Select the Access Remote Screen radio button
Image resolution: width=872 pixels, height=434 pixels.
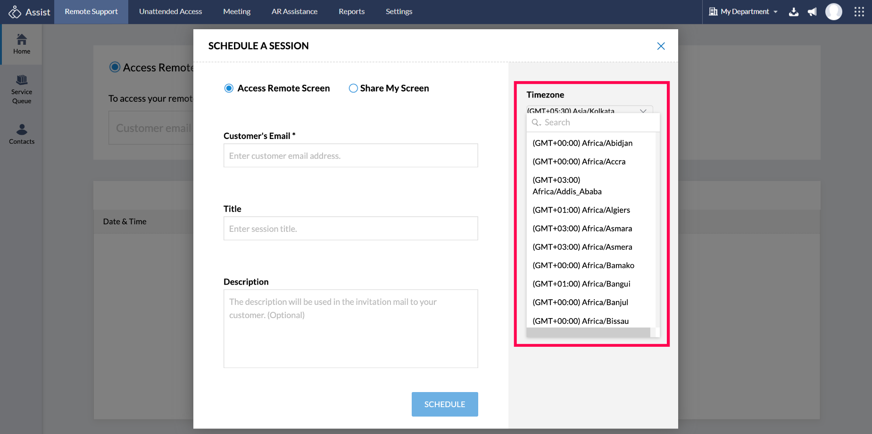point(229,88)
